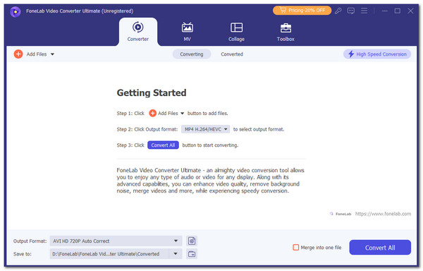Expand the Add Files arrow in Step 1
This screenshot has height=271, width=423.
tap(182, 114)
